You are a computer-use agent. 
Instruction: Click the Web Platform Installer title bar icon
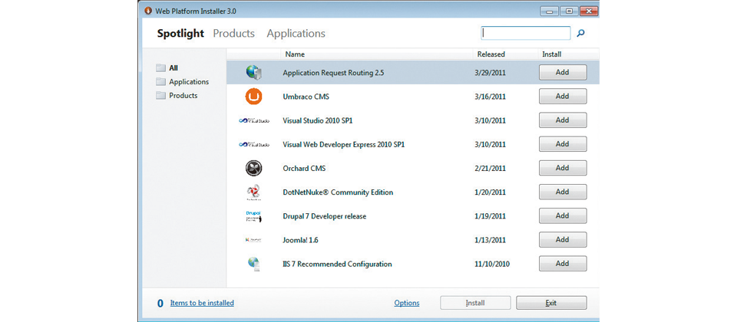click(148, 10)
